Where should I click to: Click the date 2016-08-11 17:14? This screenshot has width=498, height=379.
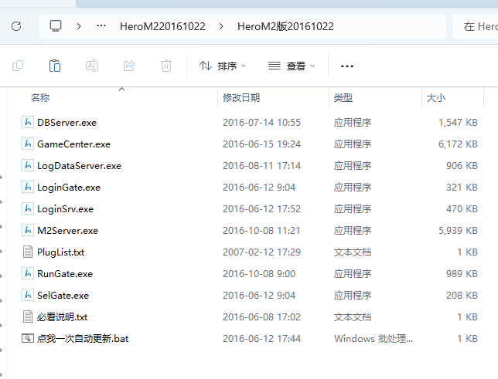261,165
